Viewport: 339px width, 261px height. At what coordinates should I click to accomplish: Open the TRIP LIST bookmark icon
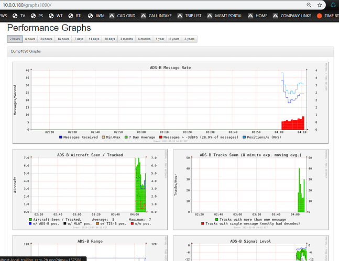[180, 16]
